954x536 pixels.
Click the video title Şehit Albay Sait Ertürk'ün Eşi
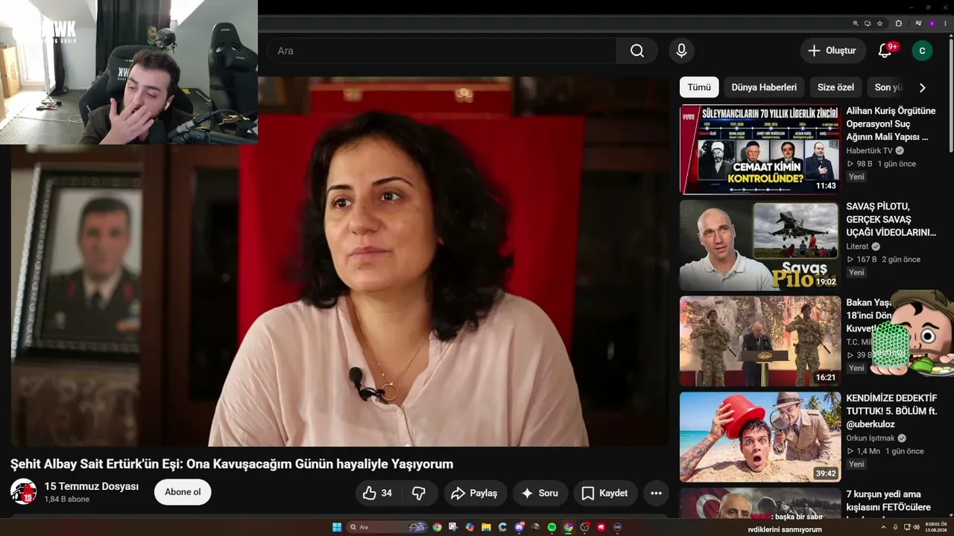[x=232, y=464]
